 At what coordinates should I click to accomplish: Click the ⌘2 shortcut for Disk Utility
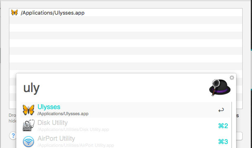click(x=223, y=126)
